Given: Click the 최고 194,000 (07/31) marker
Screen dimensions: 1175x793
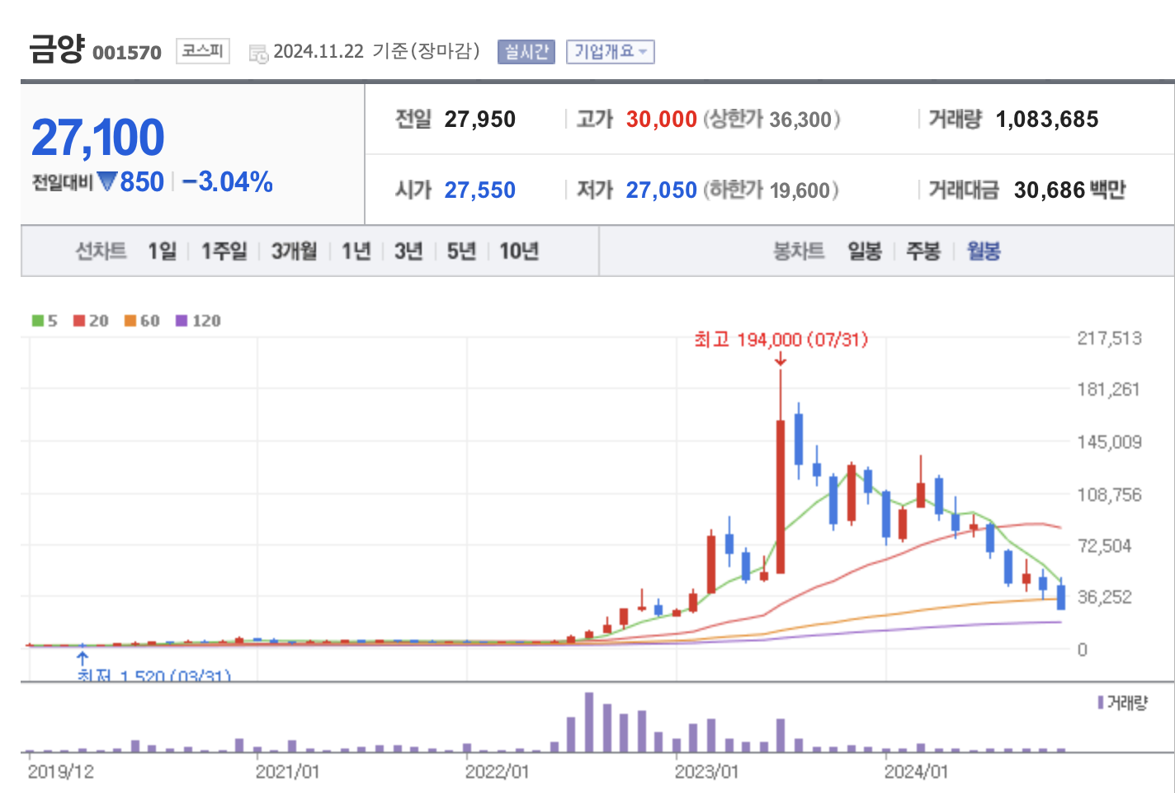Looking at the screenshot, I should pos(781,340).
